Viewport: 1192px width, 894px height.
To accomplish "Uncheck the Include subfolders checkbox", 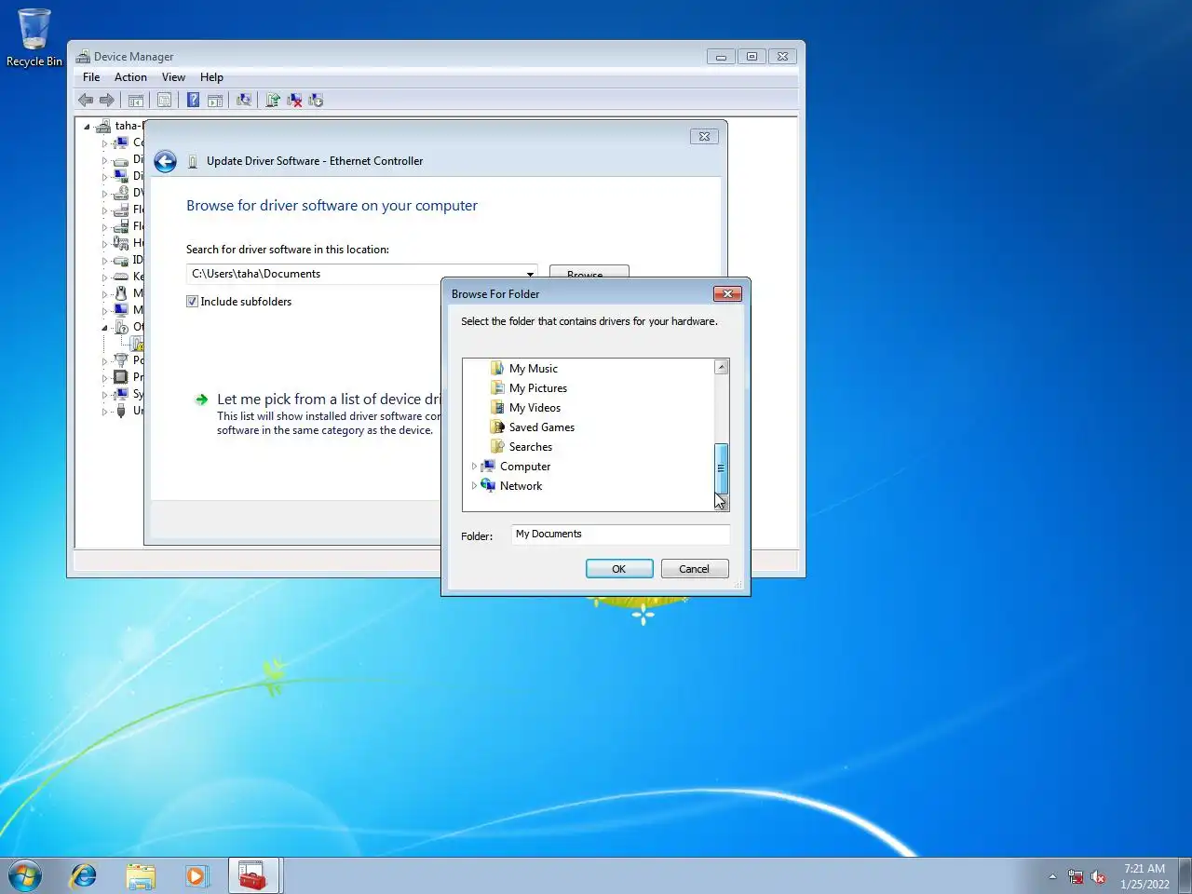I will tap(192, 302).
